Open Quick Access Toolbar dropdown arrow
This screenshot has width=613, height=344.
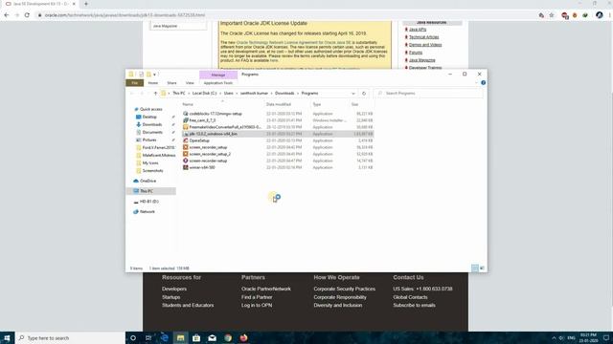coord(155,75)
